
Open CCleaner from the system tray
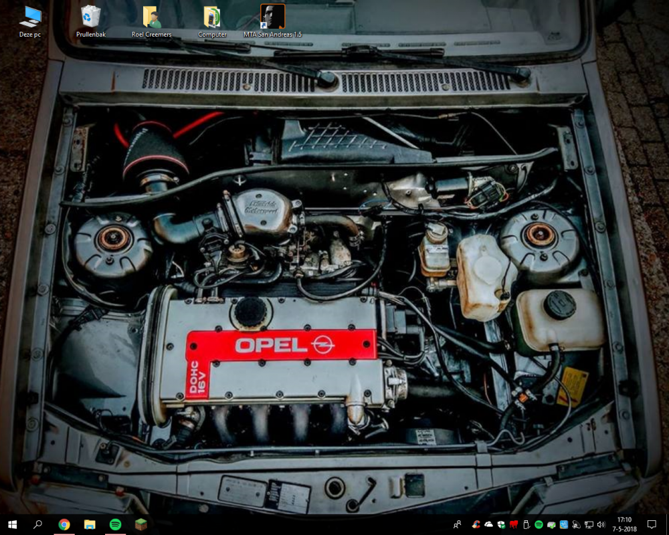(x=476, y=525)
